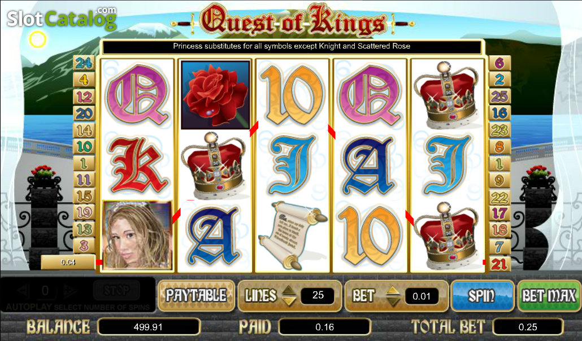Click the princess wild symbol
582x341 pixels.
coord(137,235)
